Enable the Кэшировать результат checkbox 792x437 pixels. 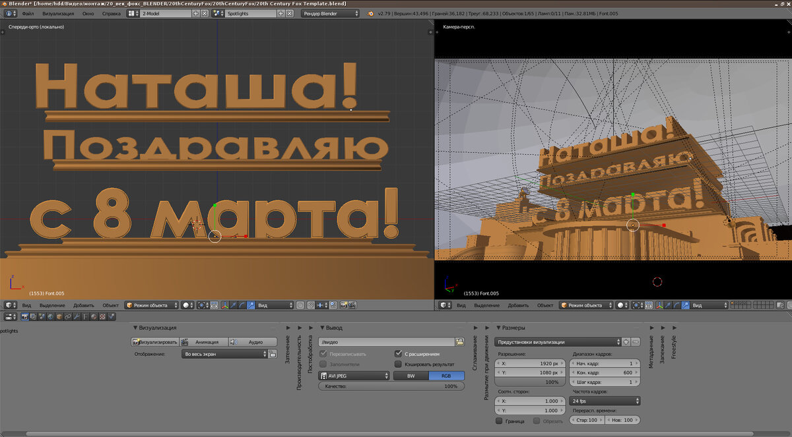(x=398, y=364)
